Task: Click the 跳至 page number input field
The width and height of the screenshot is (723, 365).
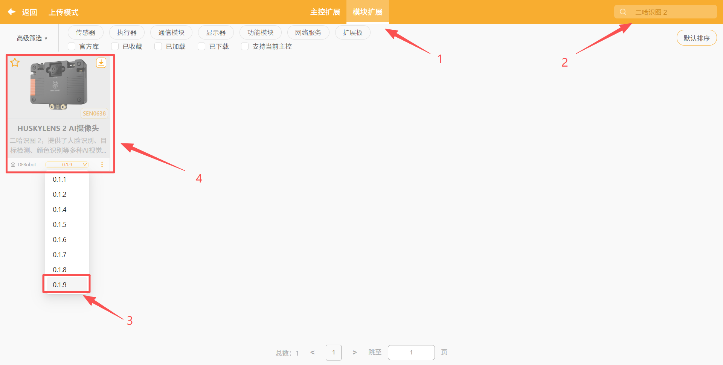Action: click(411, 352)
